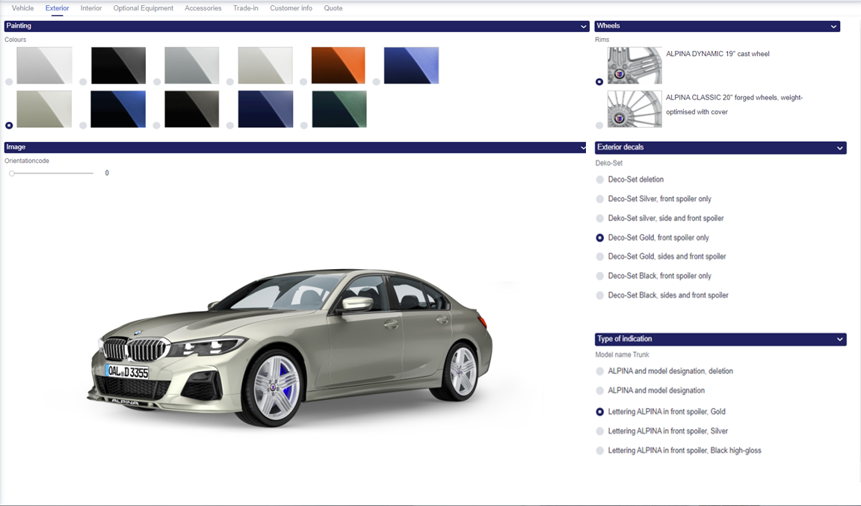This screenshot has width=861, height=506.
Task: Open the Vehicle tab
Action: [x=22, y=8]
